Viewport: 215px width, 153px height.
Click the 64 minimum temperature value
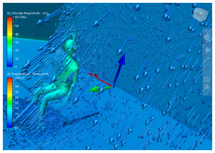click(x=17, y=128)
